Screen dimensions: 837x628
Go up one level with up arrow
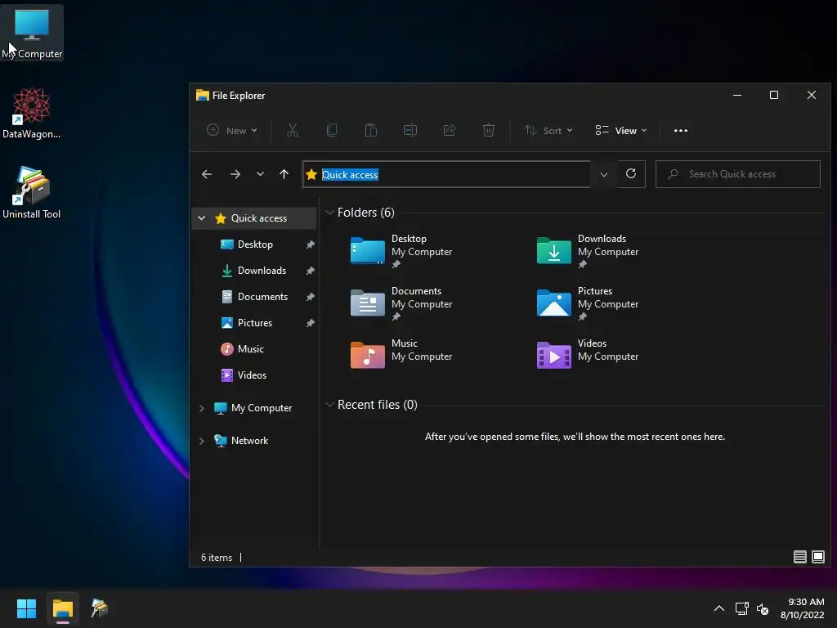click(284, 174)
